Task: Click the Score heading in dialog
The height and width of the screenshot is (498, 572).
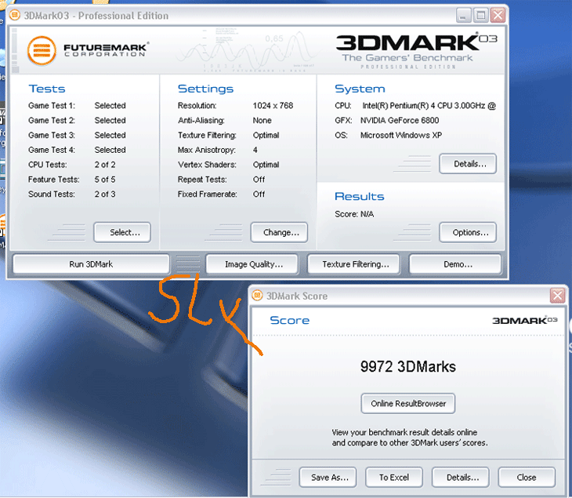Action: [x=290, y=320]
